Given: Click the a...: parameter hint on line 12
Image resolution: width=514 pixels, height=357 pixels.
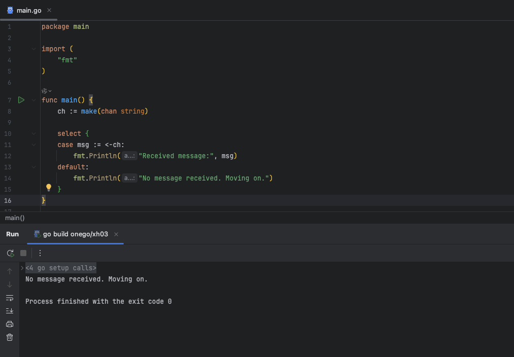Looking at the screenshot, I should pyautogui.click(x=129, y=156).
